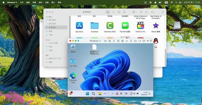Viewport: 202px width, 105px height.
Task: Collapse the VM toolbar with the triangle arrow
Action: point(148,41)
